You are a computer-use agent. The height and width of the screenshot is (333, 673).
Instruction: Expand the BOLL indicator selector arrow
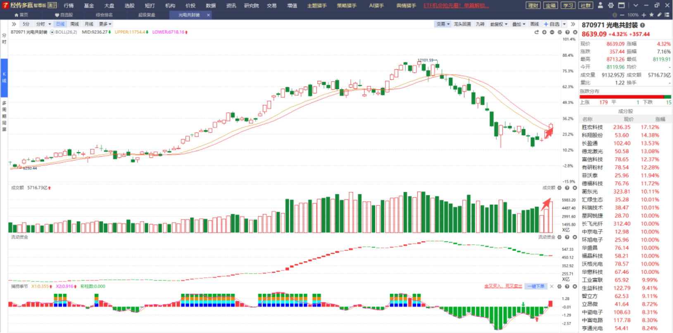52,32
